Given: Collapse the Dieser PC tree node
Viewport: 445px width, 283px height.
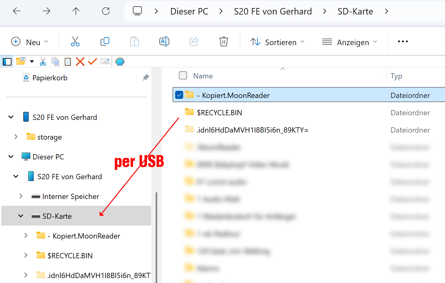Looking at the screenshot, I should (x=11, y=157).
